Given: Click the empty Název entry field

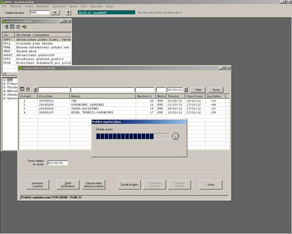Looking at the screenshot, I should 102,90.
